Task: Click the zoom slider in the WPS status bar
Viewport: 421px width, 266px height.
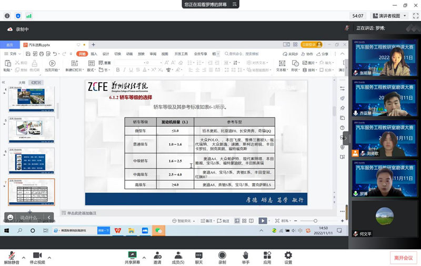Action: (316, 221)
